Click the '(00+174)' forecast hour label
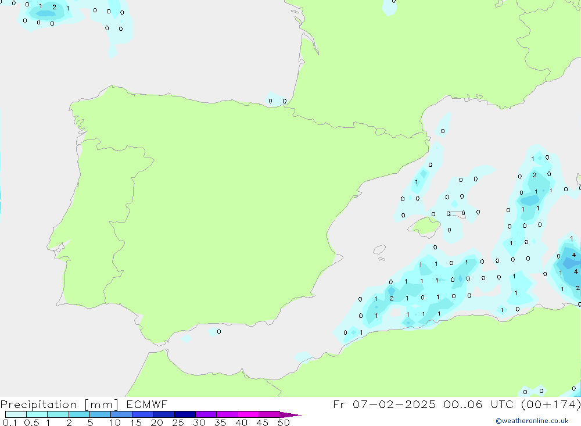This screenshot has width=581, height=426. click(550, 404)
